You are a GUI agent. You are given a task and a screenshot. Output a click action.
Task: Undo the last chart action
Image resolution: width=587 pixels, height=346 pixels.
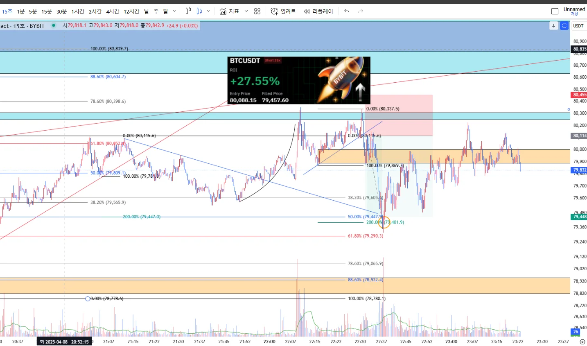coord(347,11)
